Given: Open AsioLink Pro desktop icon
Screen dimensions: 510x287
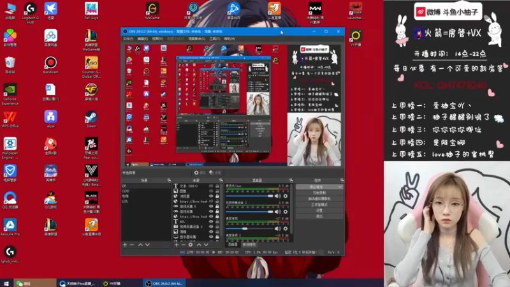Looking at the screenshot, I should point(10,227).
